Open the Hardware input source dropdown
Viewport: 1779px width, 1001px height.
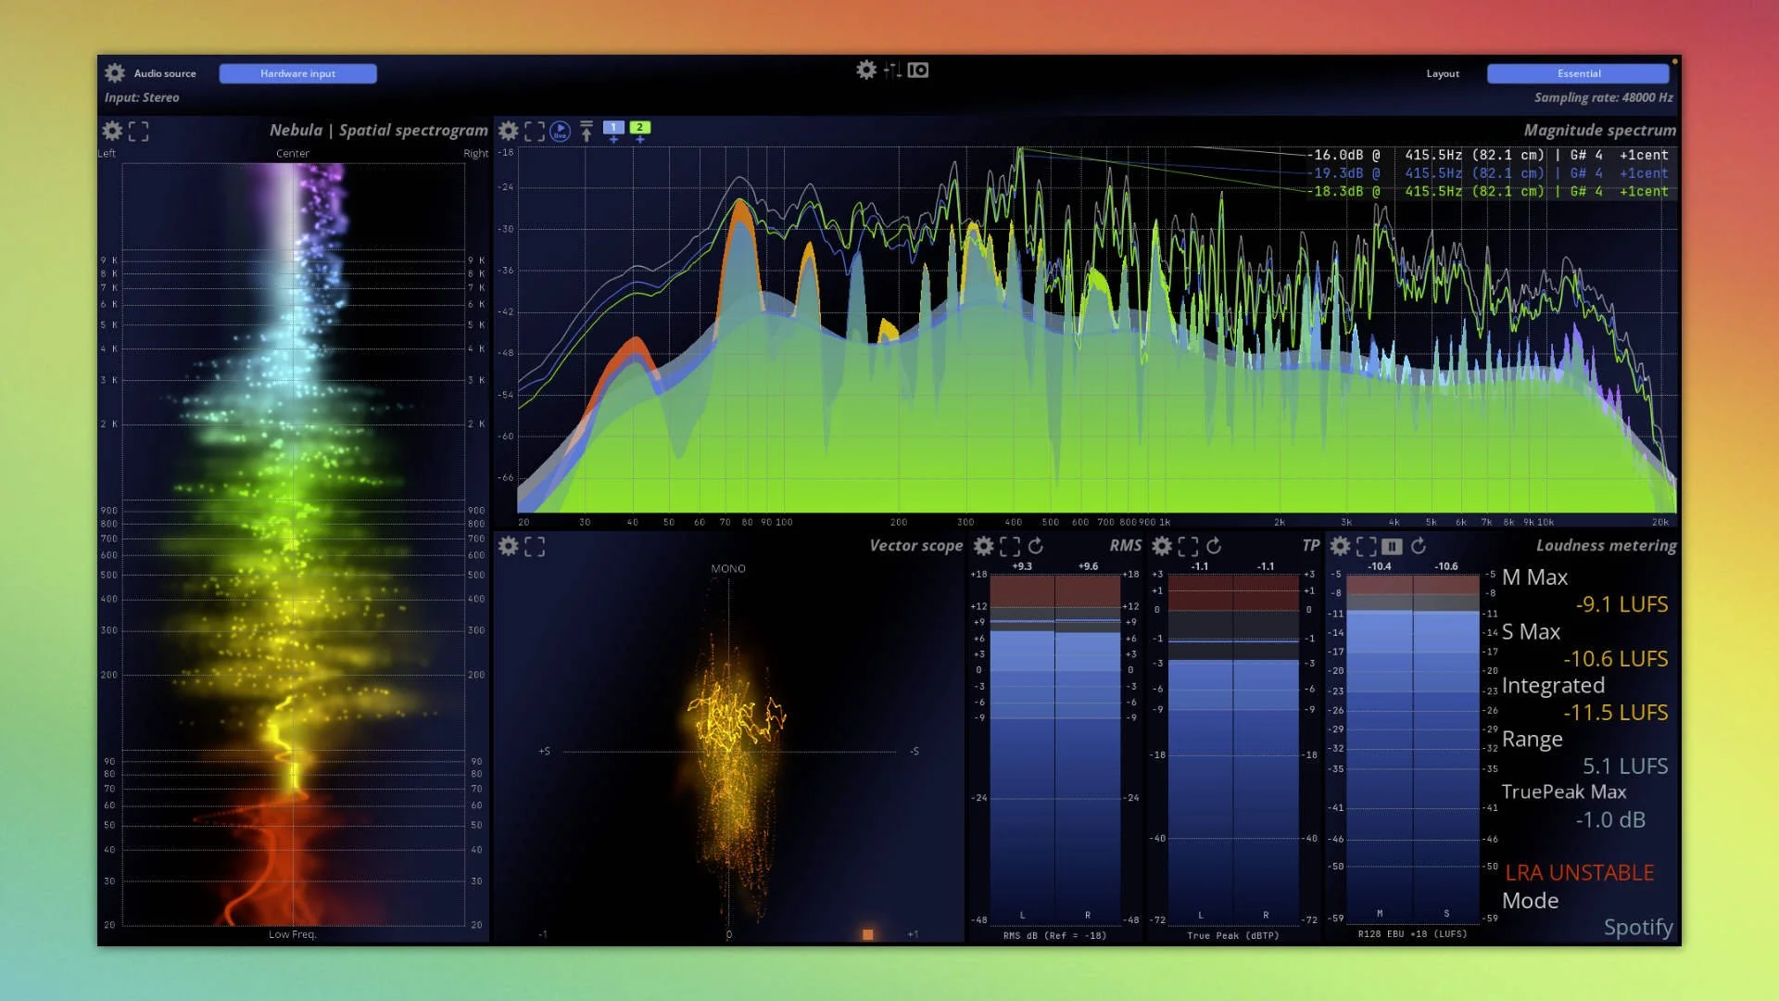click(297, 73)
